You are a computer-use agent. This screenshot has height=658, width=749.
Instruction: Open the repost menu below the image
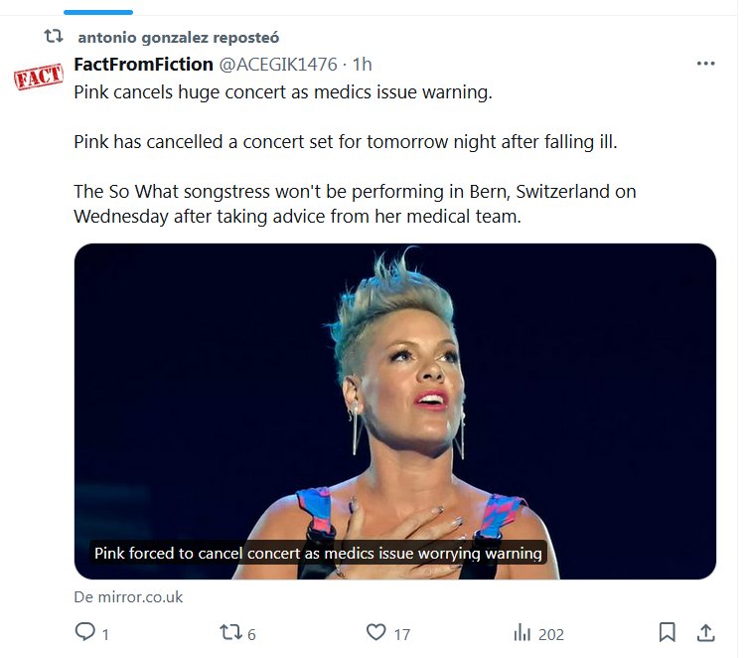coord(229,632)
